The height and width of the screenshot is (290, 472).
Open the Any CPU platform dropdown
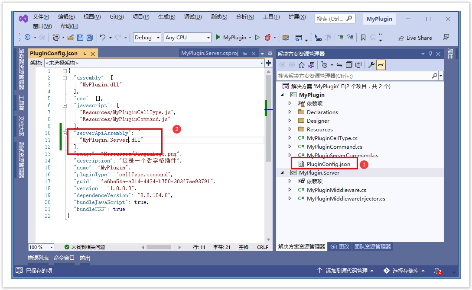pyautogui.click(x=187, y=38)
